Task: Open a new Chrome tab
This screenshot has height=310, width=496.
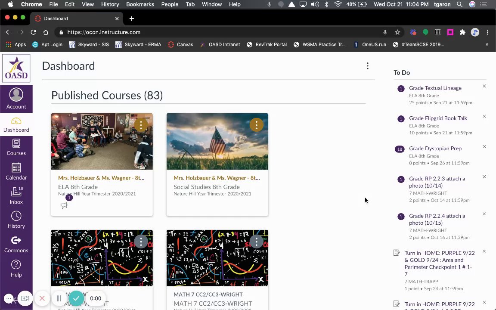Action: click(132, 19)
